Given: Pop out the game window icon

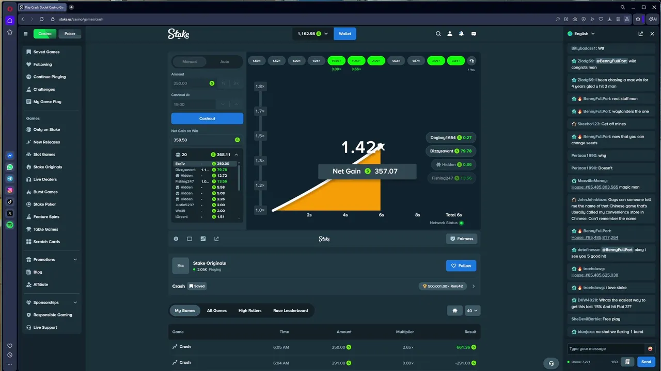Looking at the screenshot, I should tap(216, 239).
